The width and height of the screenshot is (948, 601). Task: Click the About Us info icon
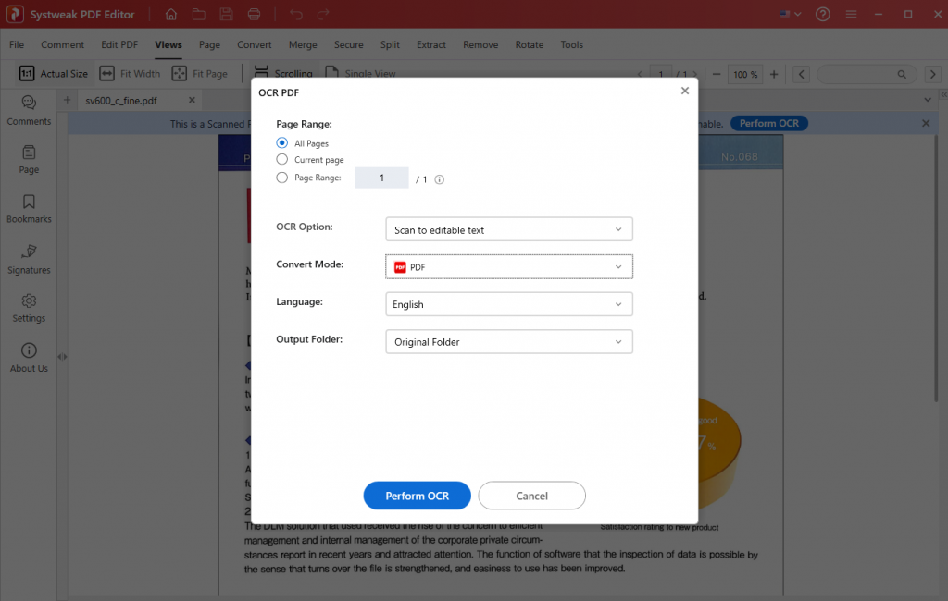click(29, 358)
